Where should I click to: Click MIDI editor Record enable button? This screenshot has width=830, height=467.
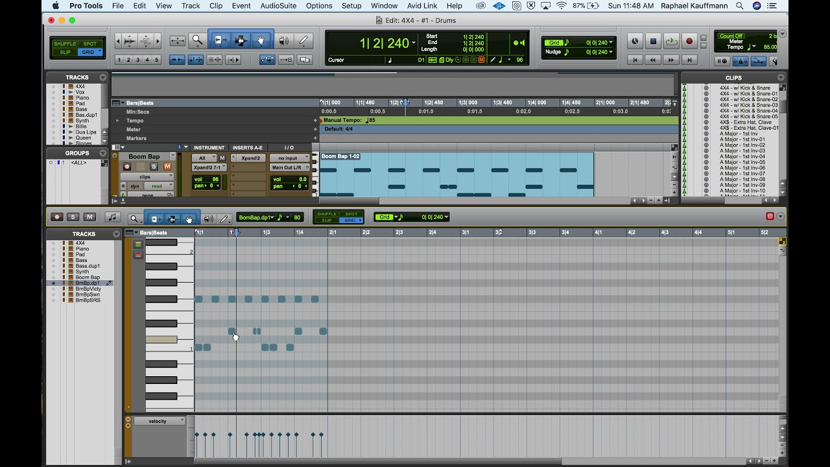point(57,217)
